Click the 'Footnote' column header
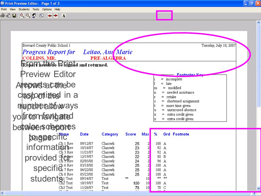The height and width of the screenshot is (196, 261). coord(181,134)
